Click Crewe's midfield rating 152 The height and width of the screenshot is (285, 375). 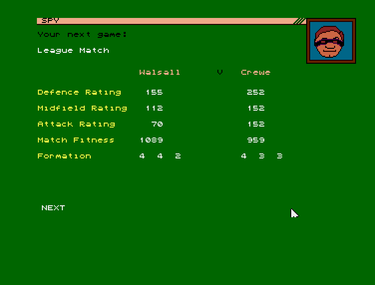[256, 108]
